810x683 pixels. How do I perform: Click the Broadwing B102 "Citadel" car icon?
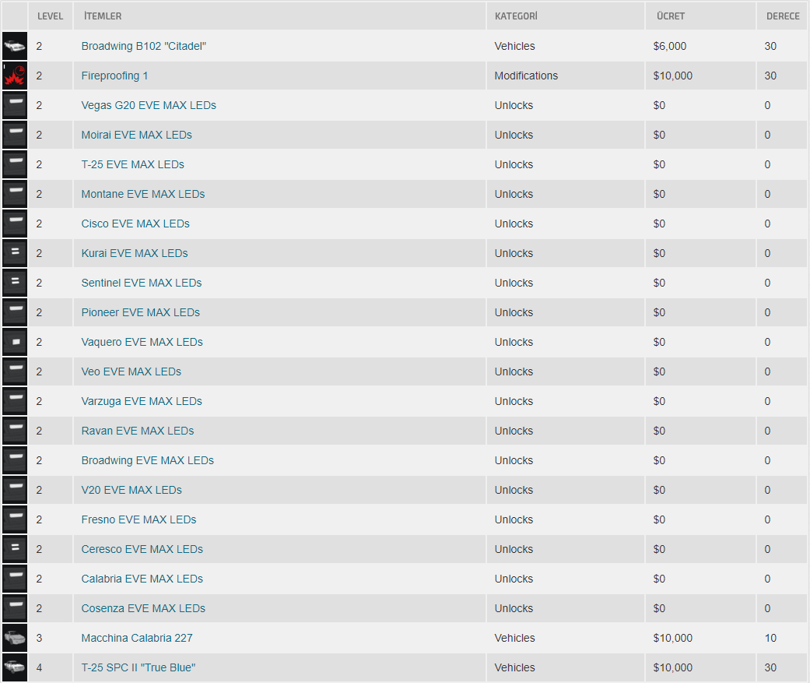pos(15,46)
